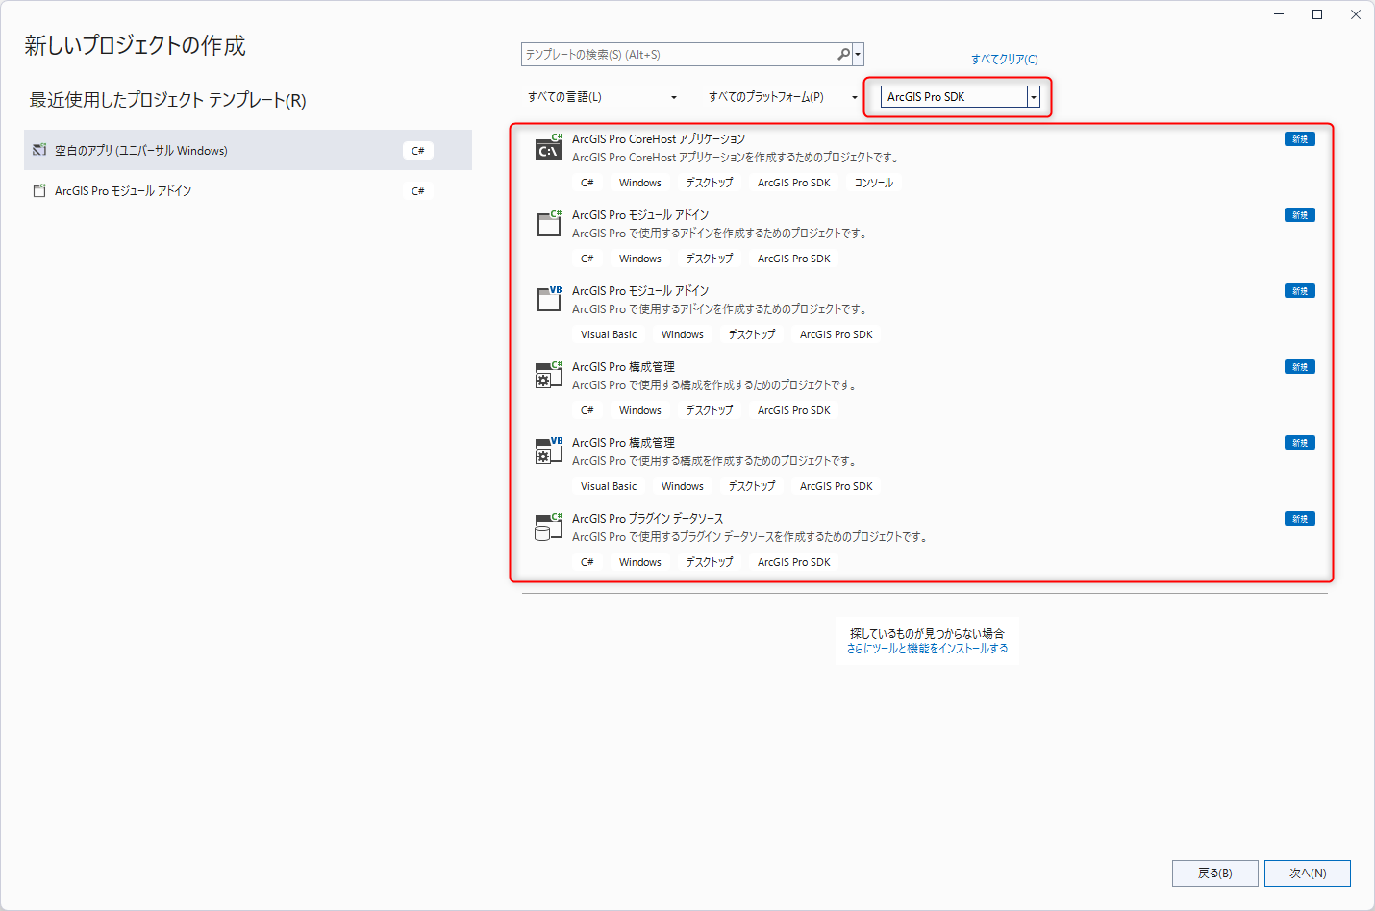Select recent template ArcGIS Pro モジュール アドイン
Image resolution: width=1375 pixels, height=911 pixels.
tap(248, 190)
